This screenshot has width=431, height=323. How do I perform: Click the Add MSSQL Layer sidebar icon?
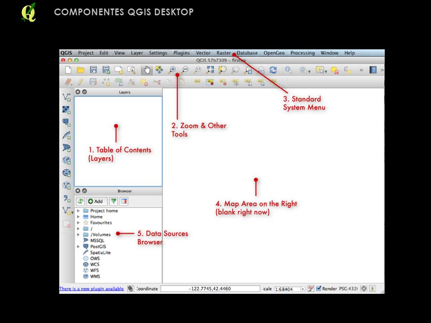tap(66, 148)
